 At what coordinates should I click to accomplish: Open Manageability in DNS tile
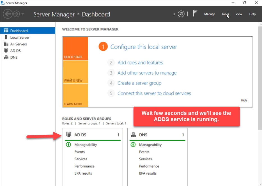[x=150, y=145]
